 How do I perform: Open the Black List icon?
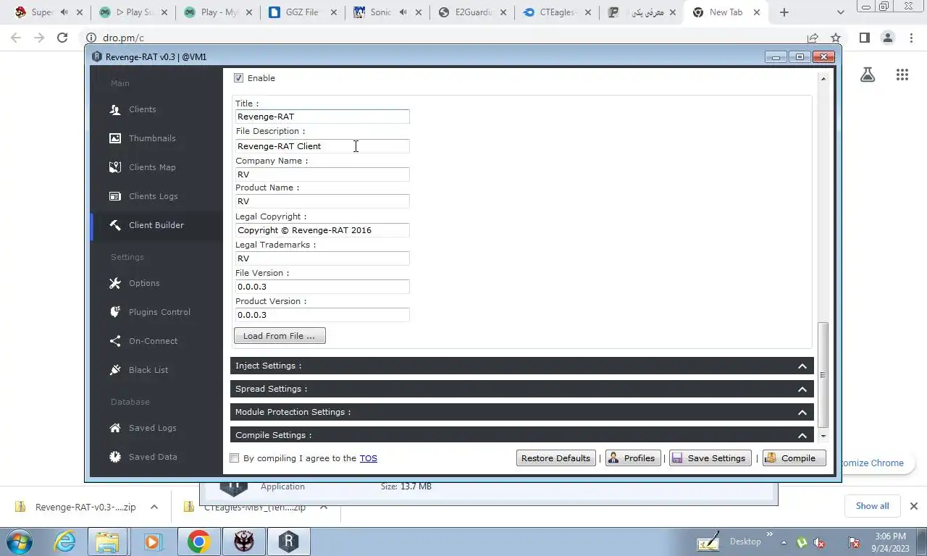tap(115, 370)
